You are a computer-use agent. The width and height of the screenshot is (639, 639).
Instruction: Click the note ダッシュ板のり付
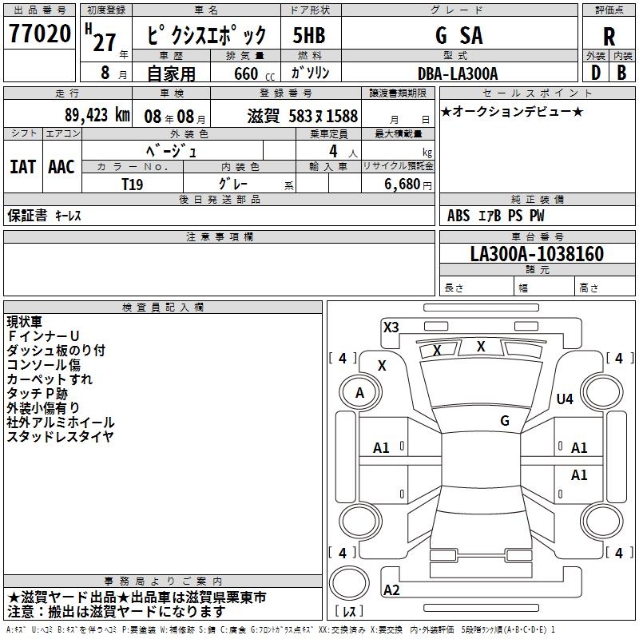pos(56,351)
